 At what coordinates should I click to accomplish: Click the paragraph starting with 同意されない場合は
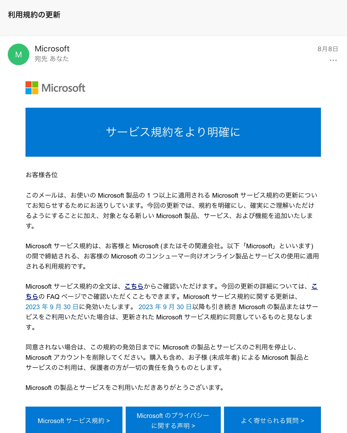click(x=168, y=357)
